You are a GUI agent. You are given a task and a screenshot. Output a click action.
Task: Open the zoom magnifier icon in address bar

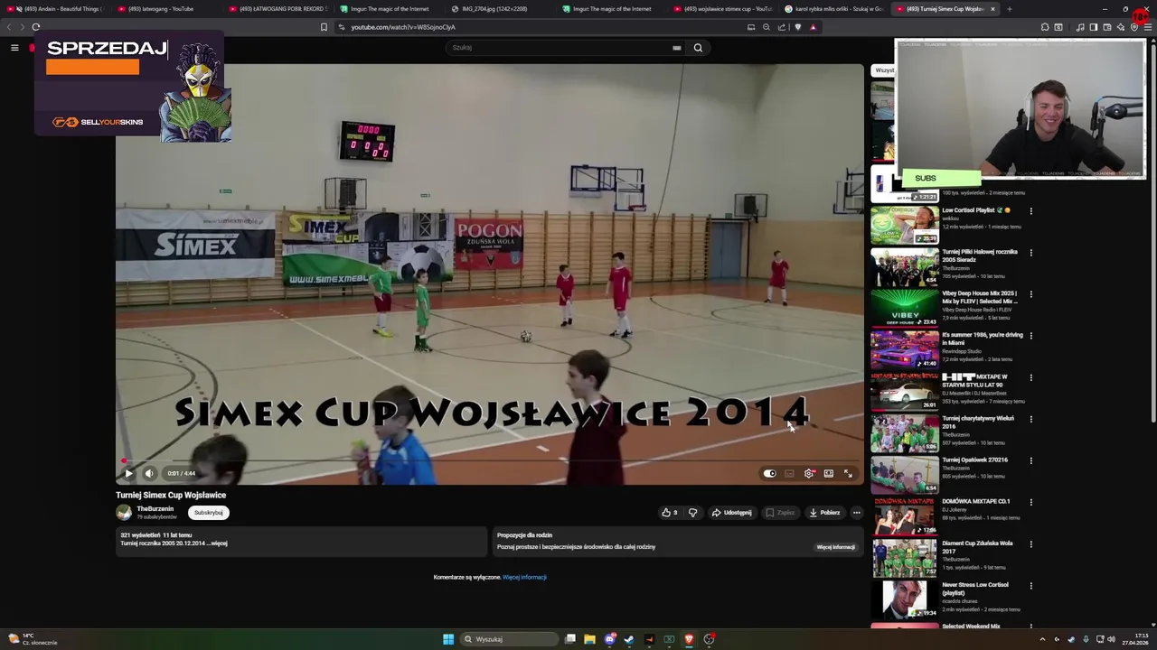pyautogui.click(x=767, y=27)
